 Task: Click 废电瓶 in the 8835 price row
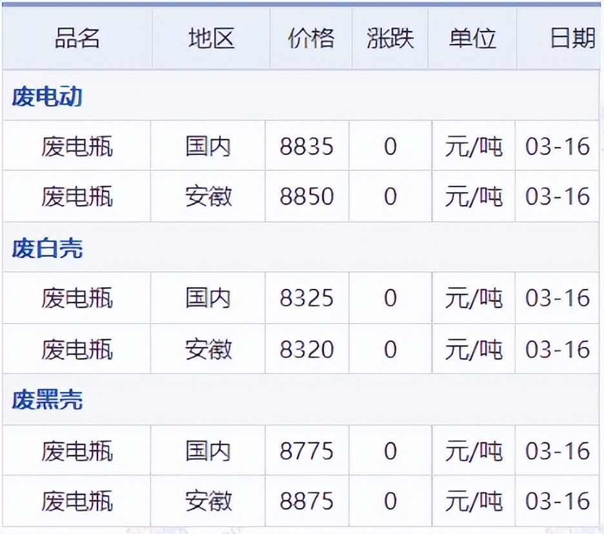point(77,146)
